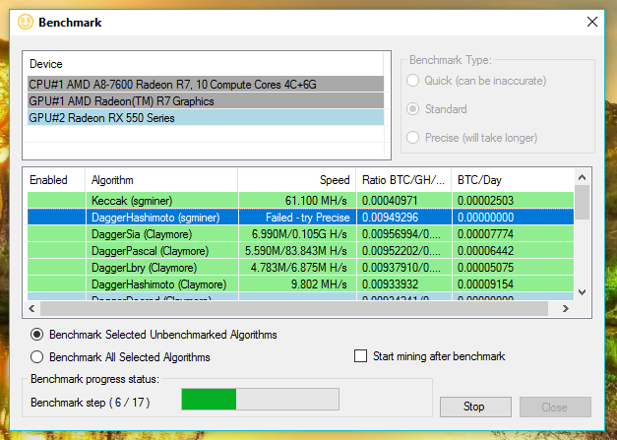Click the Enabled column header

click(54, 180)
